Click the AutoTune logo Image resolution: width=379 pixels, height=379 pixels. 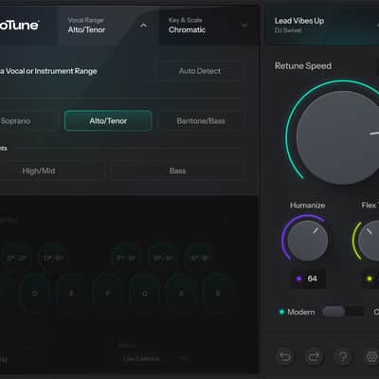coord(19,25)
